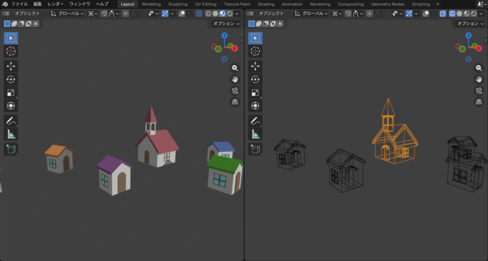Screen dimensions: 488x261
Task: Open the ファイル menu
Action: tap(20, 4)
